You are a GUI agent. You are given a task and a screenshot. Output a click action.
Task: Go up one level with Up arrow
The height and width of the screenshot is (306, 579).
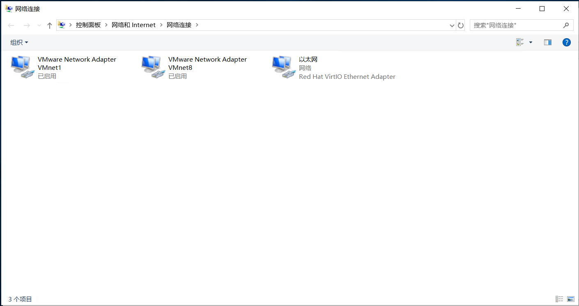click(50, 25)
